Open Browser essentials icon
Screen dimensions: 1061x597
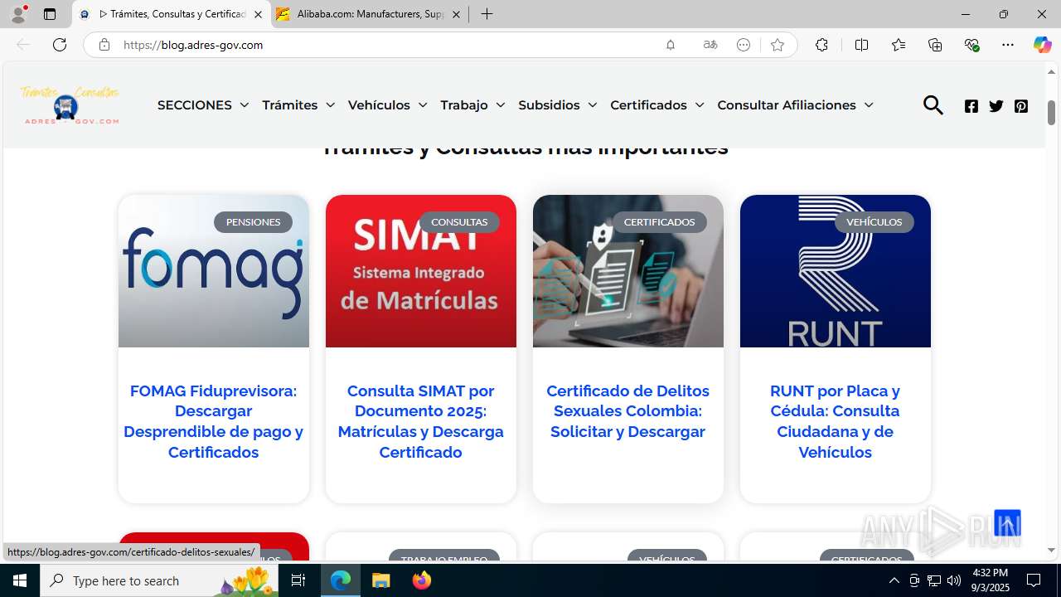coord(972,45)
